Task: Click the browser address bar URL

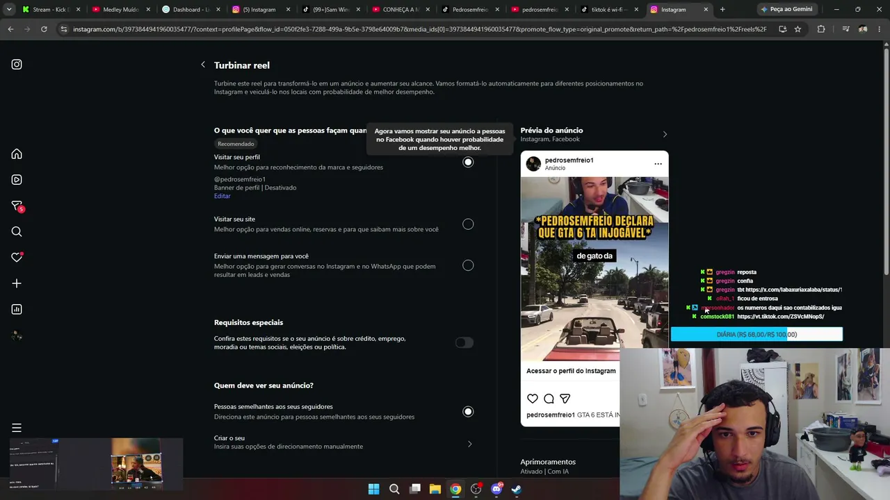Action: coord(420,29)
